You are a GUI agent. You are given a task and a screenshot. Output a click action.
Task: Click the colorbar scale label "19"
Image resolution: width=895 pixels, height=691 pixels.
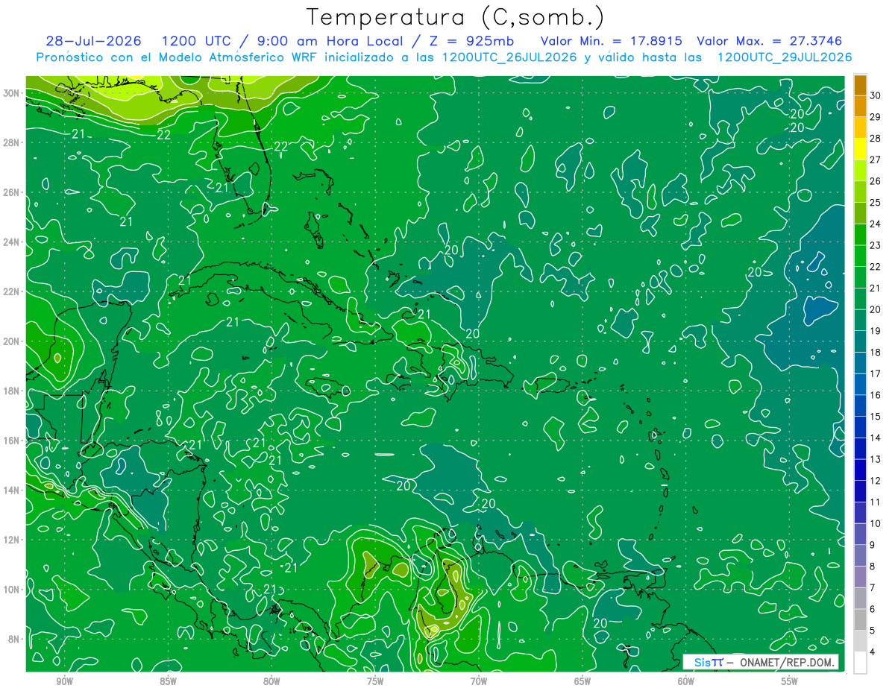coord(876,331)
